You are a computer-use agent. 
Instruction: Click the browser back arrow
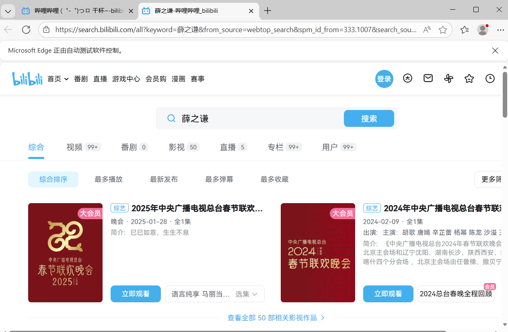click(8, 30)
